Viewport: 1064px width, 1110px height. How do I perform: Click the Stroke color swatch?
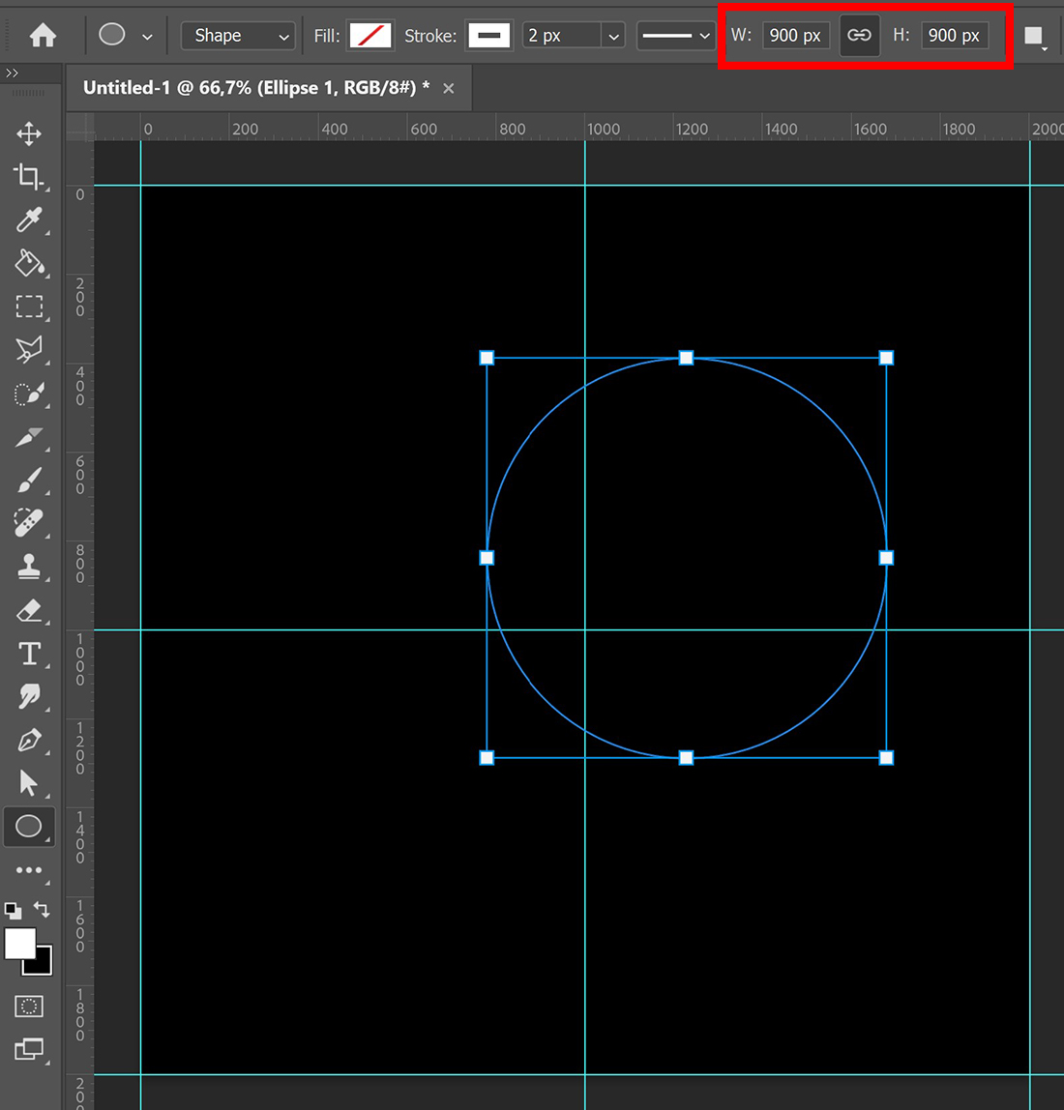point(488,36)
